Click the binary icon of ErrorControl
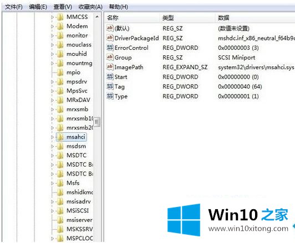295x243 pixels. click(x=110, y=48)
